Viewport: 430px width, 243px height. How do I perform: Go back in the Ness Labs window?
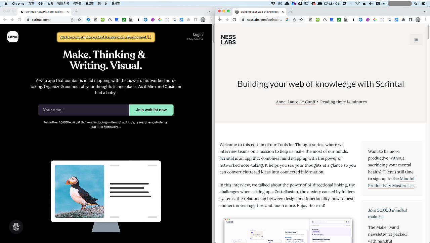pyautogui.click(x=220, y=20)
